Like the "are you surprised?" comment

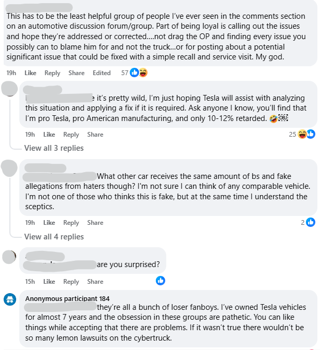(x=49, y=282)
